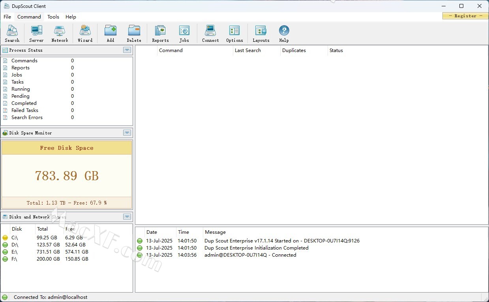Click the Disk Space Monitor panel icon
This screenshot has width=489, height=302.
click(5, 133)
